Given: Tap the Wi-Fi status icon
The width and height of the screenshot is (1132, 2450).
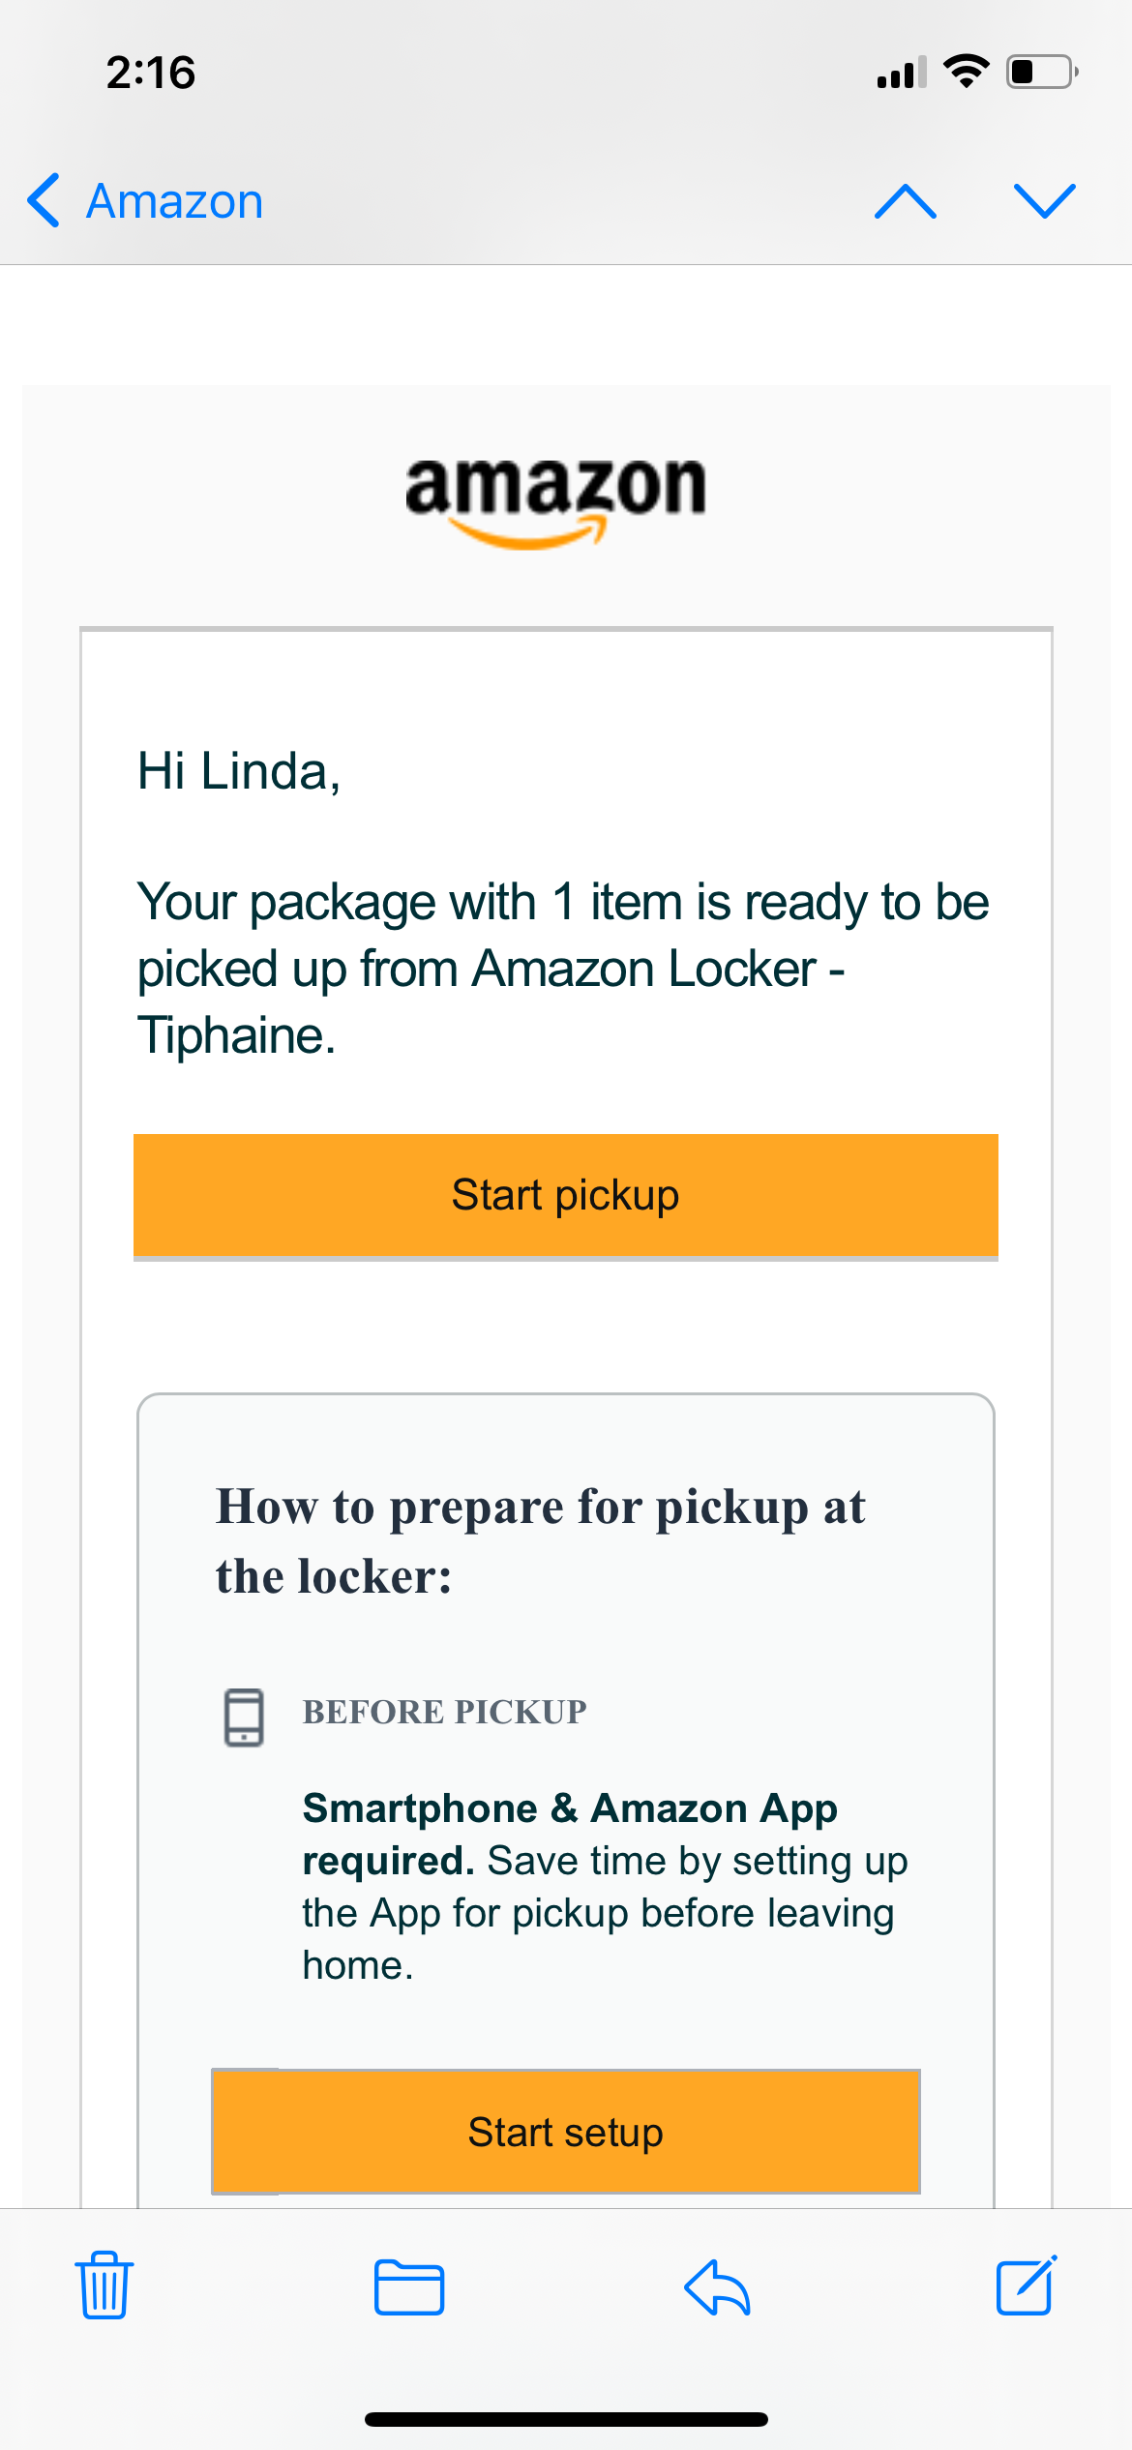Looking at the screenshot, I should pos(966,72).
